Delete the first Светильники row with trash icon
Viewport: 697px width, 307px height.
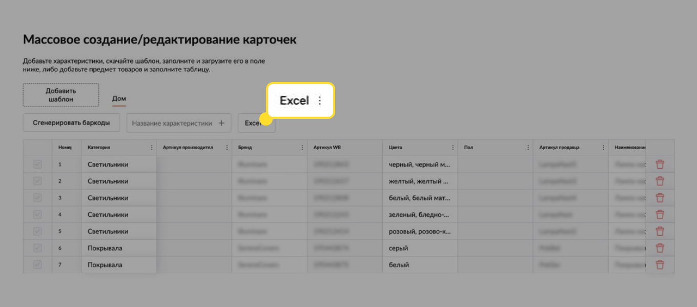(x=660, y=164)
